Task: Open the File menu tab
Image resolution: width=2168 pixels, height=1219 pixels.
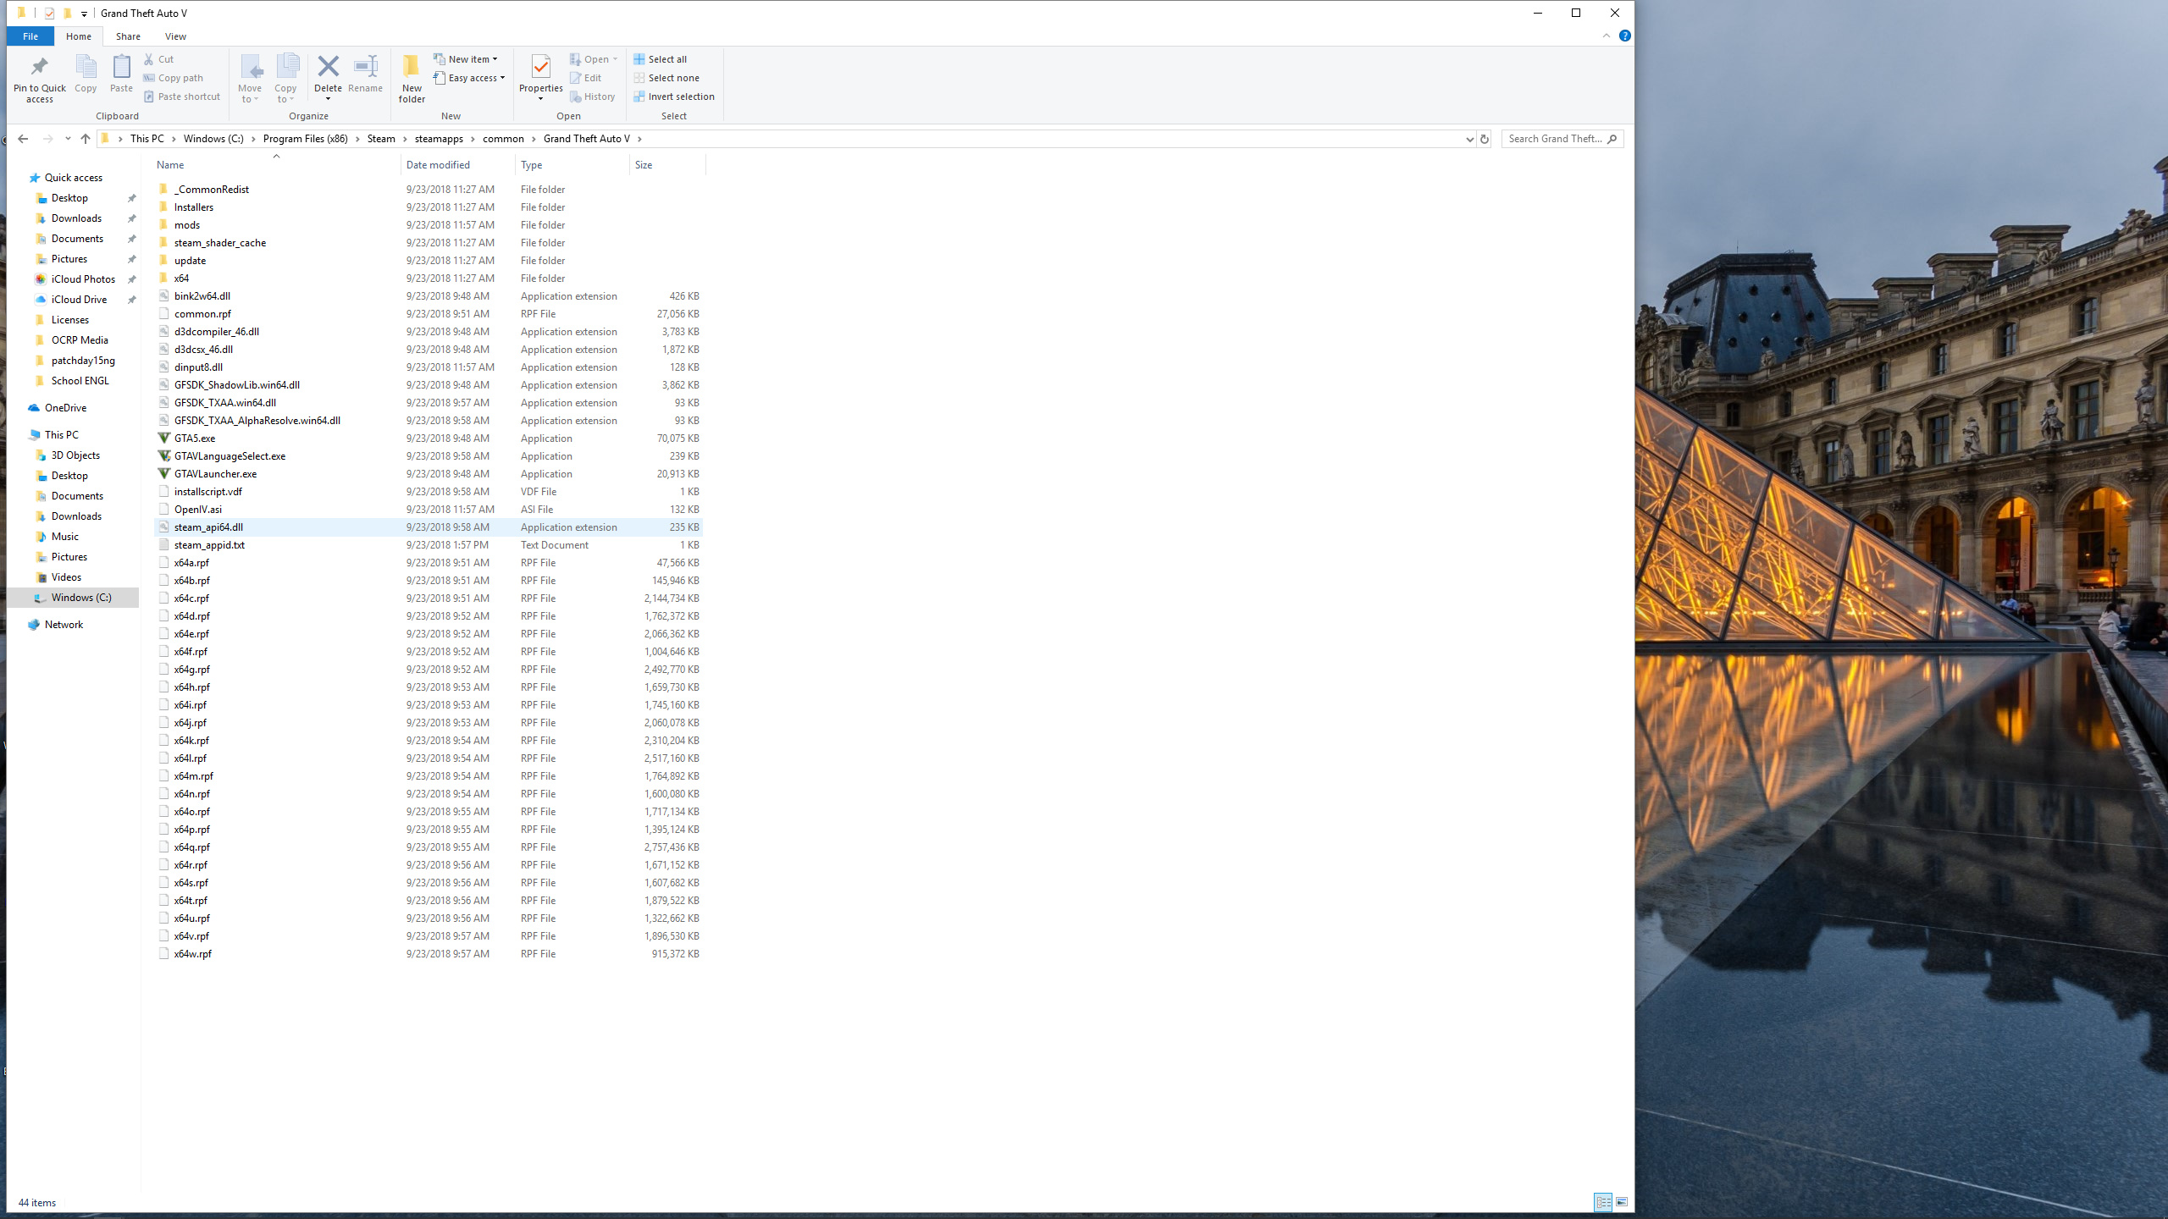Action: 30,36
